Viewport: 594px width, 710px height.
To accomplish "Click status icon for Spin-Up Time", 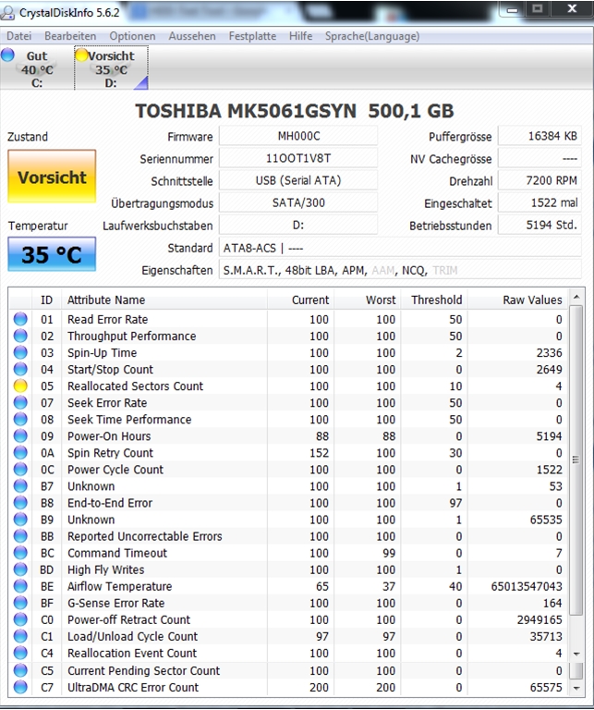I will click(20, 353).
